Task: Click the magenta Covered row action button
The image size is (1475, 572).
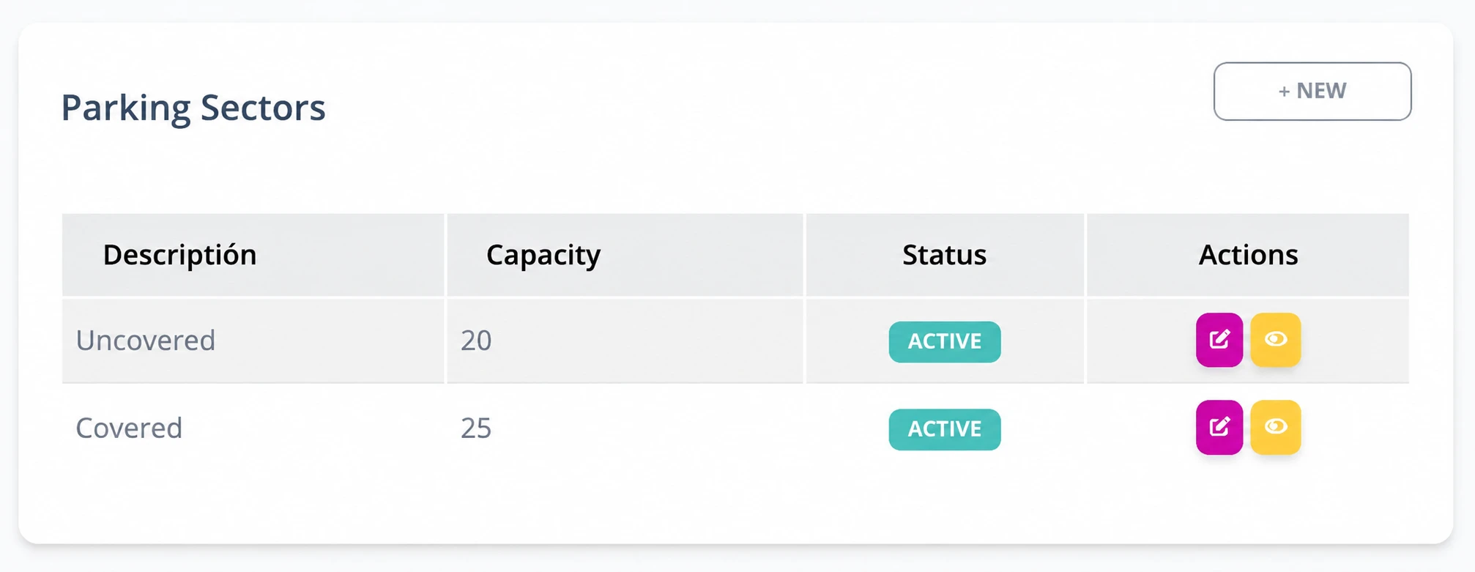Action: pyautogui.click(x=1219, y=427)
